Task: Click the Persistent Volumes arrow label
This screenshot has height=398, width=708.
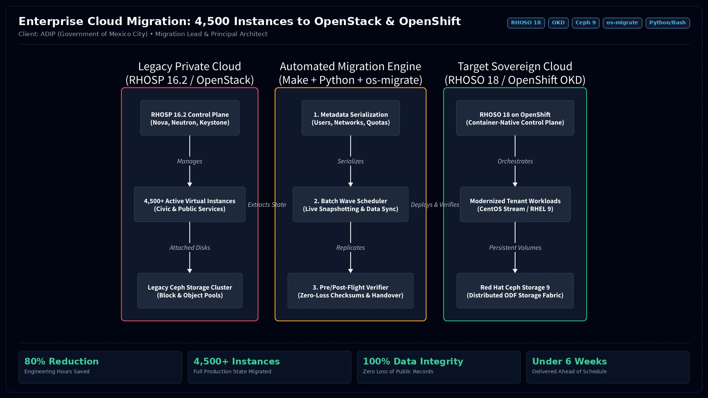Action: click(515, 248)
